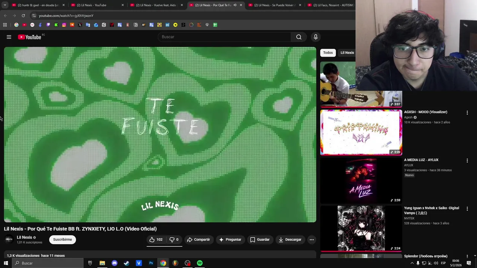Open the Agxsh channel name under MOOD
The width and height of the screenshot is (477, 268).
[x=408, y=117]
